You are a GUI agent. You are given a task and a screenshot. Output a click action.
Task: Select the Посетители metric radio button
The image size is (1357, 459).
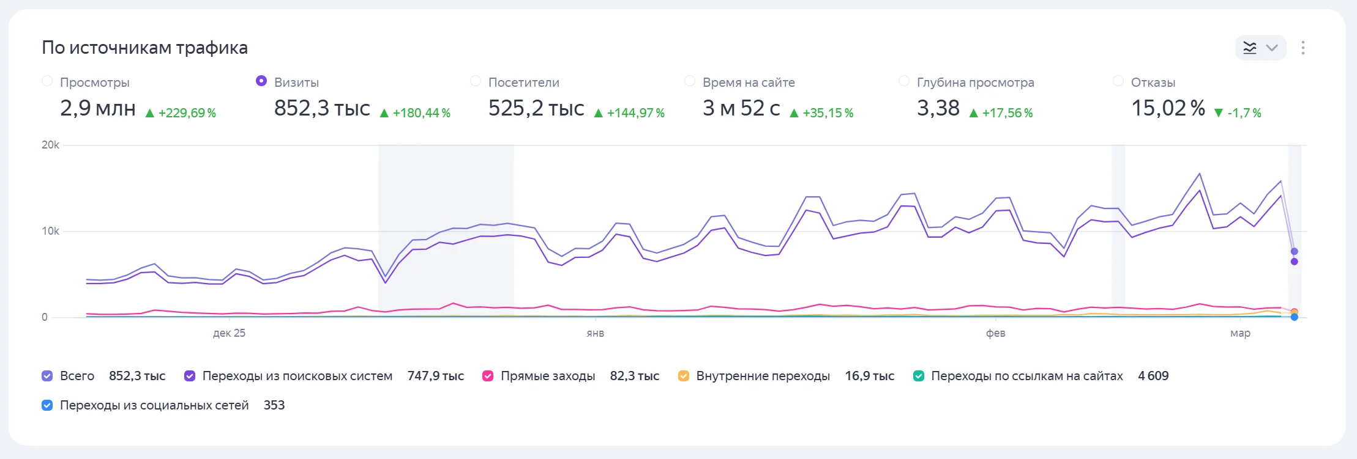pos(476,81)
